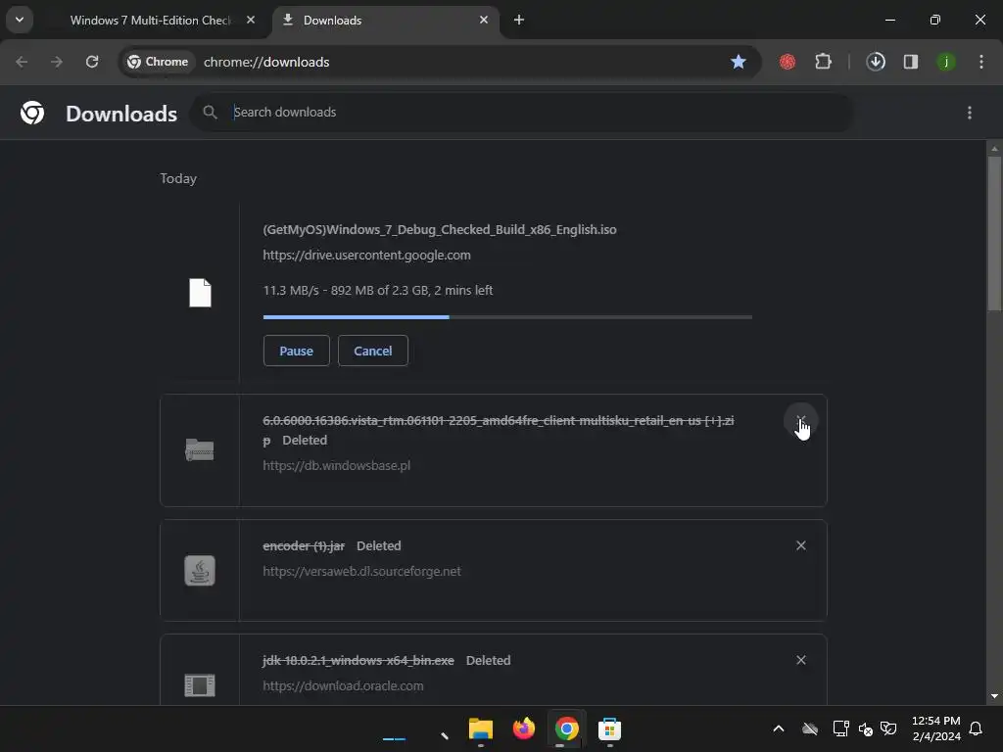Viewport: 1003px width, 752px height.
Task: Open a new tab with plus button
Action: [x=519, y=20]
